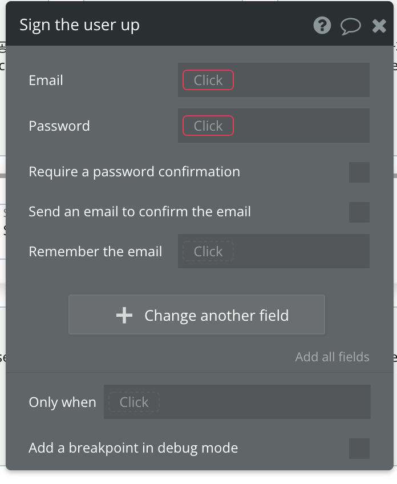
Task: Click the Password expression placeholder box
Action: [x=208, y=126]
